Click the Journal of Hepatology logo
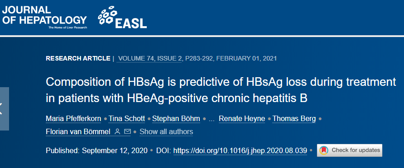This screenshot has height=168, width=404. (x=44, y=17)
